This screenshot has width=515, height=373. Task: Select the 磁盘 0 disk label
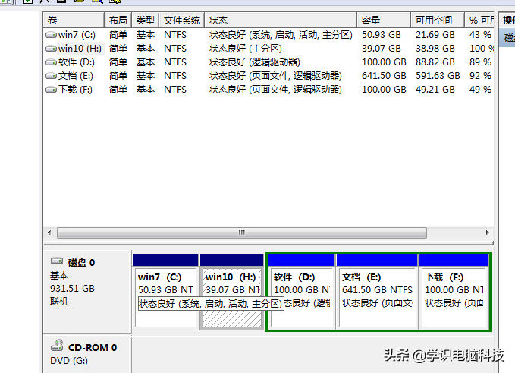81,263
